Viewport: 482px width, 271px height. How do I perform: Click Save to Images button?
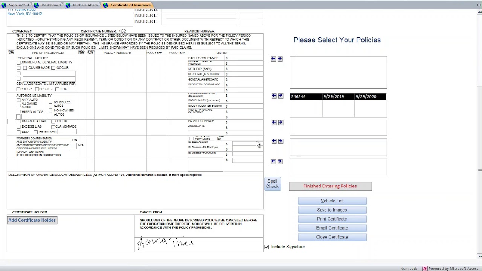click(332, 210)
